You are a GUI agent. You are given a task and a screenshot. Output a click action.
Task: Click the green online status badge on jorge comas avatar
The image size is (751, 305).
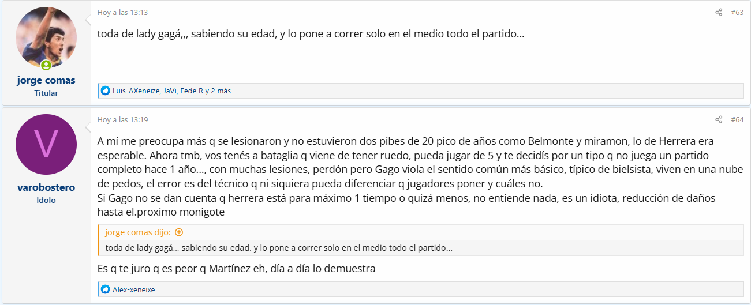tap(46, 65)
